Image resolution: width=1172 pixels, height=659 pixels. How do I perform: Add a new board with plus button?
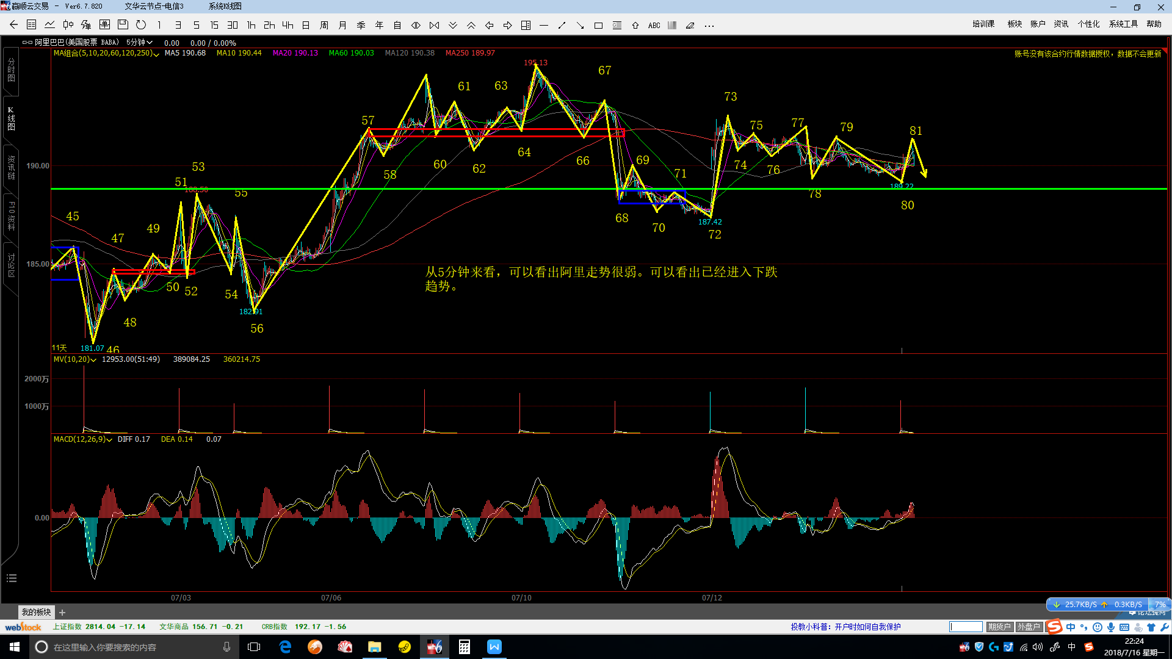click(x=62, y=612)
